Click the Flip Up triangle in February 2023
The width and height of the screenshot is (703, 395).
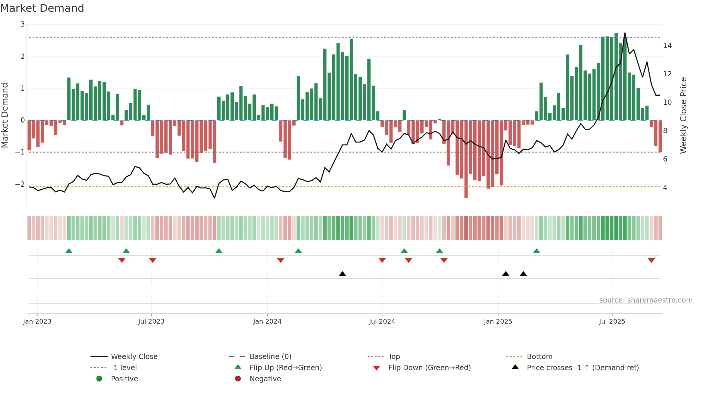[x=69, y=251]
